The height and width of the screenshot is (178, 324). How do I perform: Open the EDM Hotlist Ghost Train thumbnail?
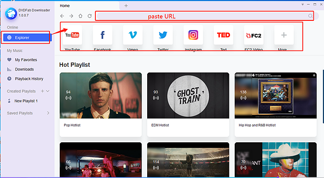[x=188, y=95]
